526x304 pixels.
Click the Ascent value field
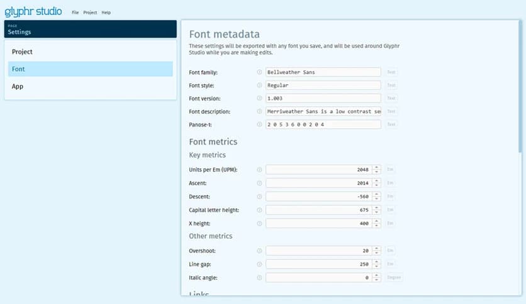pyautogui.click(x=318, y=183)
